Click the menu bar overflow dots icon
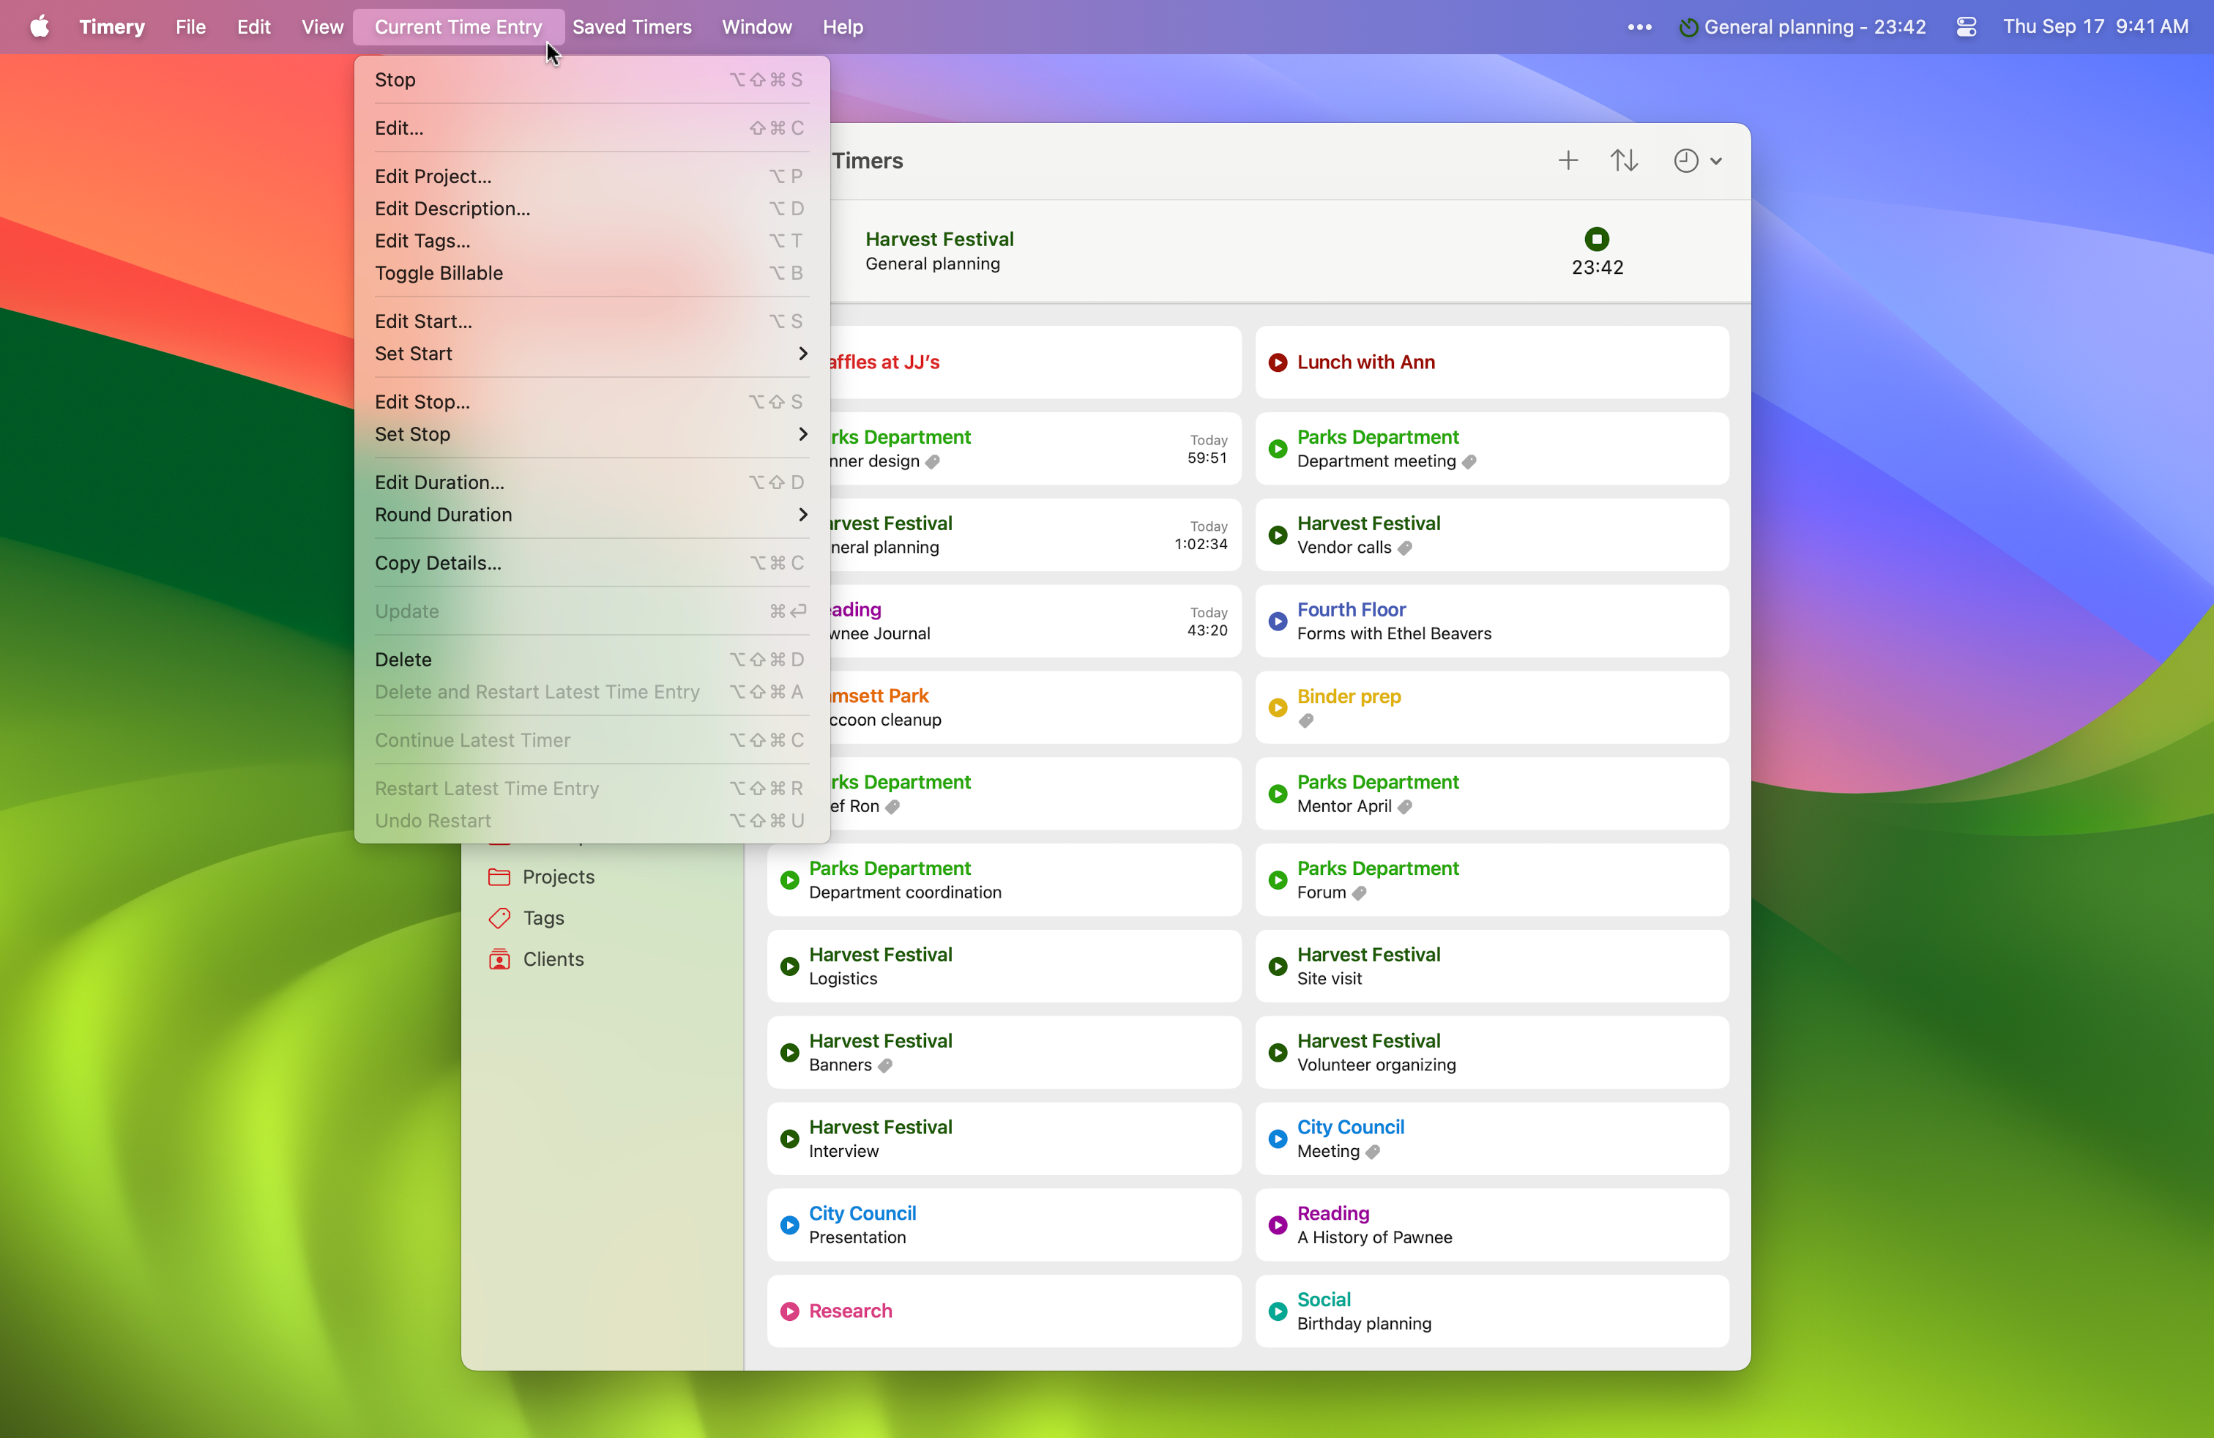This screenshot has height=1438, width=2214. pos(1639,27)
